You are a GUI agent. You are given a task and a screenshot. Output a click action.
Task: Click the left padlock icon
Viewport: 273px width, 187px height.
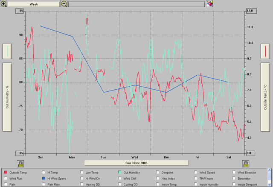[20, 164]
